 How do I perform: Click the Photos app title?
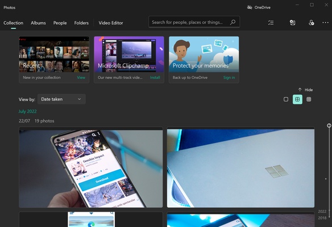pyautogui.click(x=9, y=7)
